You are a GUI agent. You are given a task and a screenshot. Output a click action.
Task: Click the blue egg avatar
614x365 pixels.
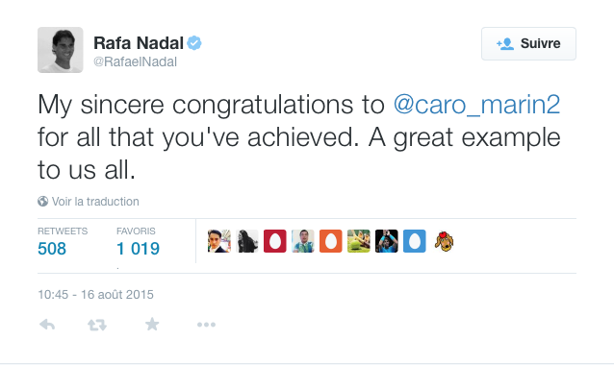414,241
